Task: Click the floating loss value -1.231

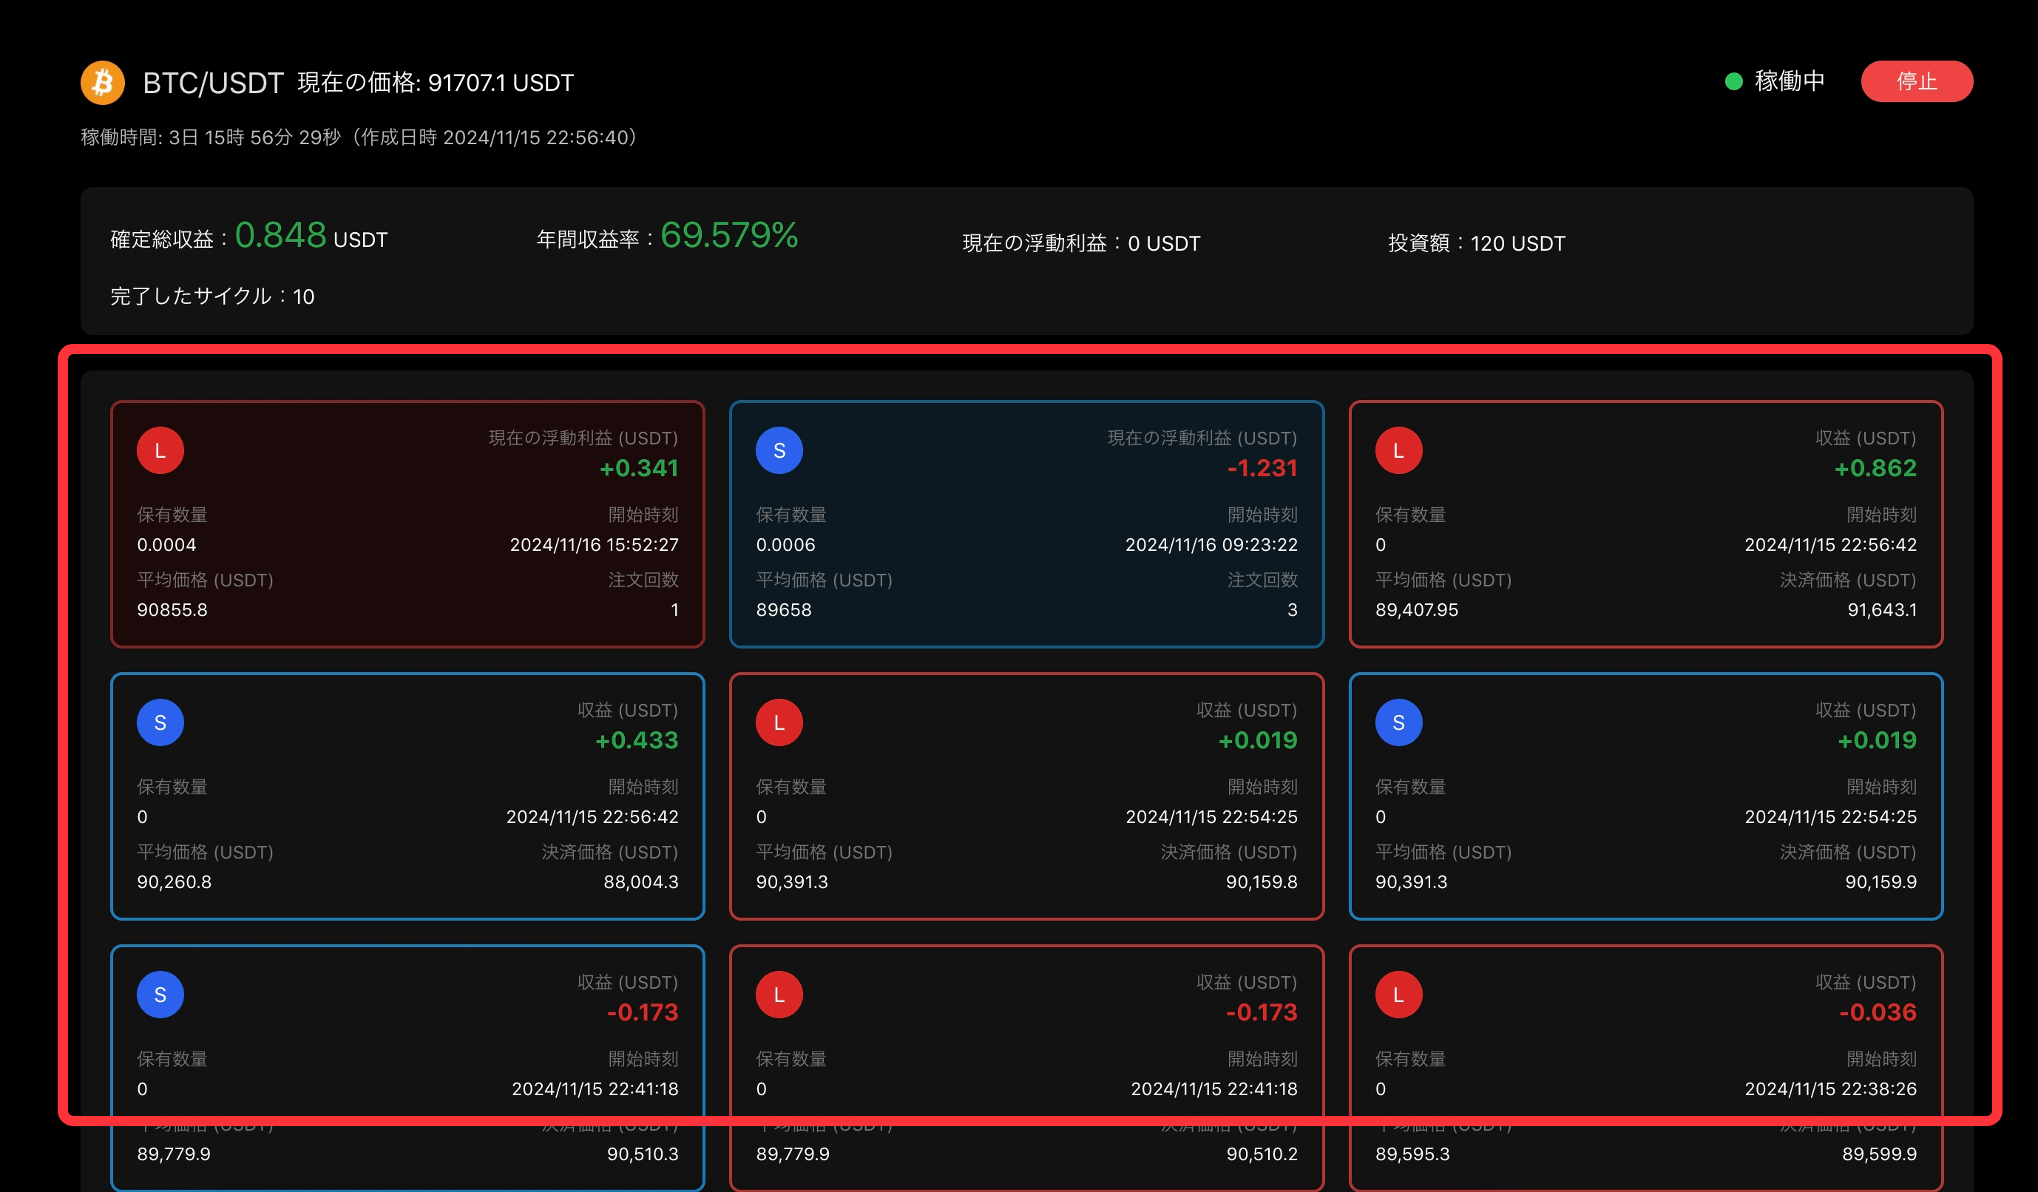Action: (1262, 468)
